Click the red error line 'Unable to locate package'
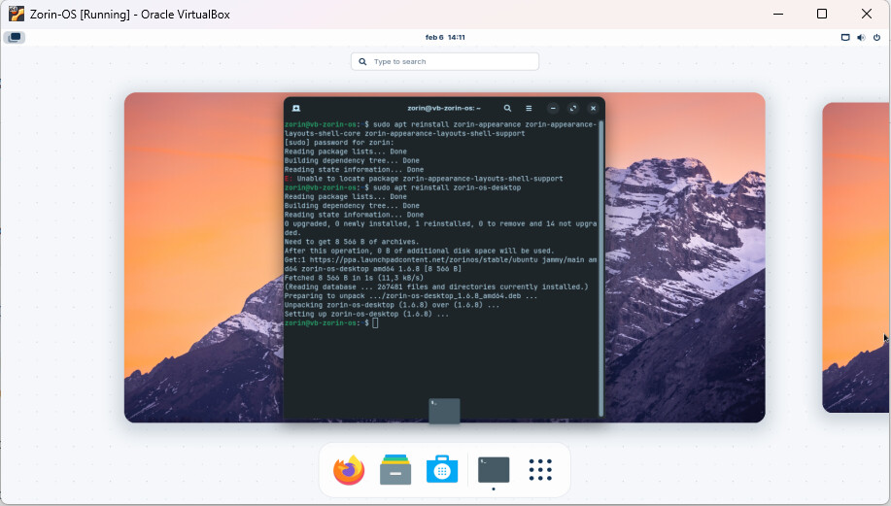Screen dimensions: 891x506 (424, 179)
